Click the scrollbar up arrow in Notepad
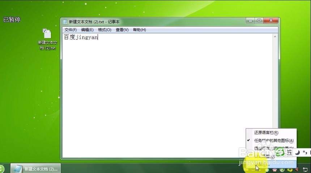Image resolution: width=311 pixels, height=173 pixels. [x=275, y=36]
